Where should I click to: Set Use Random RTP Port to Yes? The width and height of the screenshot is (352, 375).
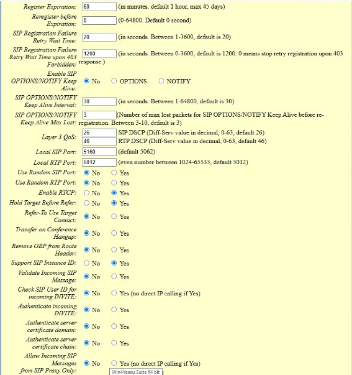point(114,183)
